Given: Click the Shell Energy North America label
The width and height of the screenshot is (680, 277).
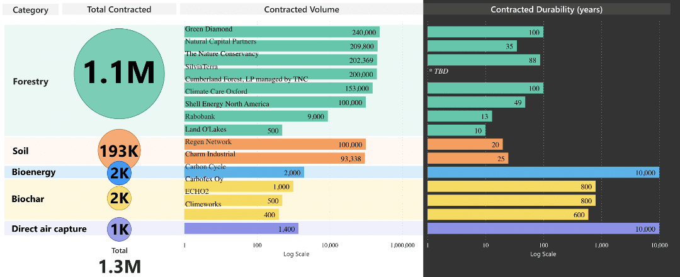Looking at the screenshot, I should pyautogui.click(x=227, y=104).
